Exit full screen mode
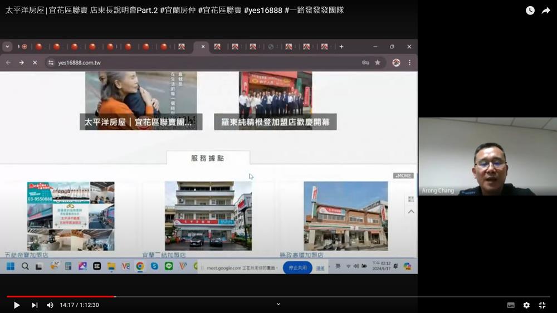The height and width of the screenshot is (313, 557). tap(542, 305)
